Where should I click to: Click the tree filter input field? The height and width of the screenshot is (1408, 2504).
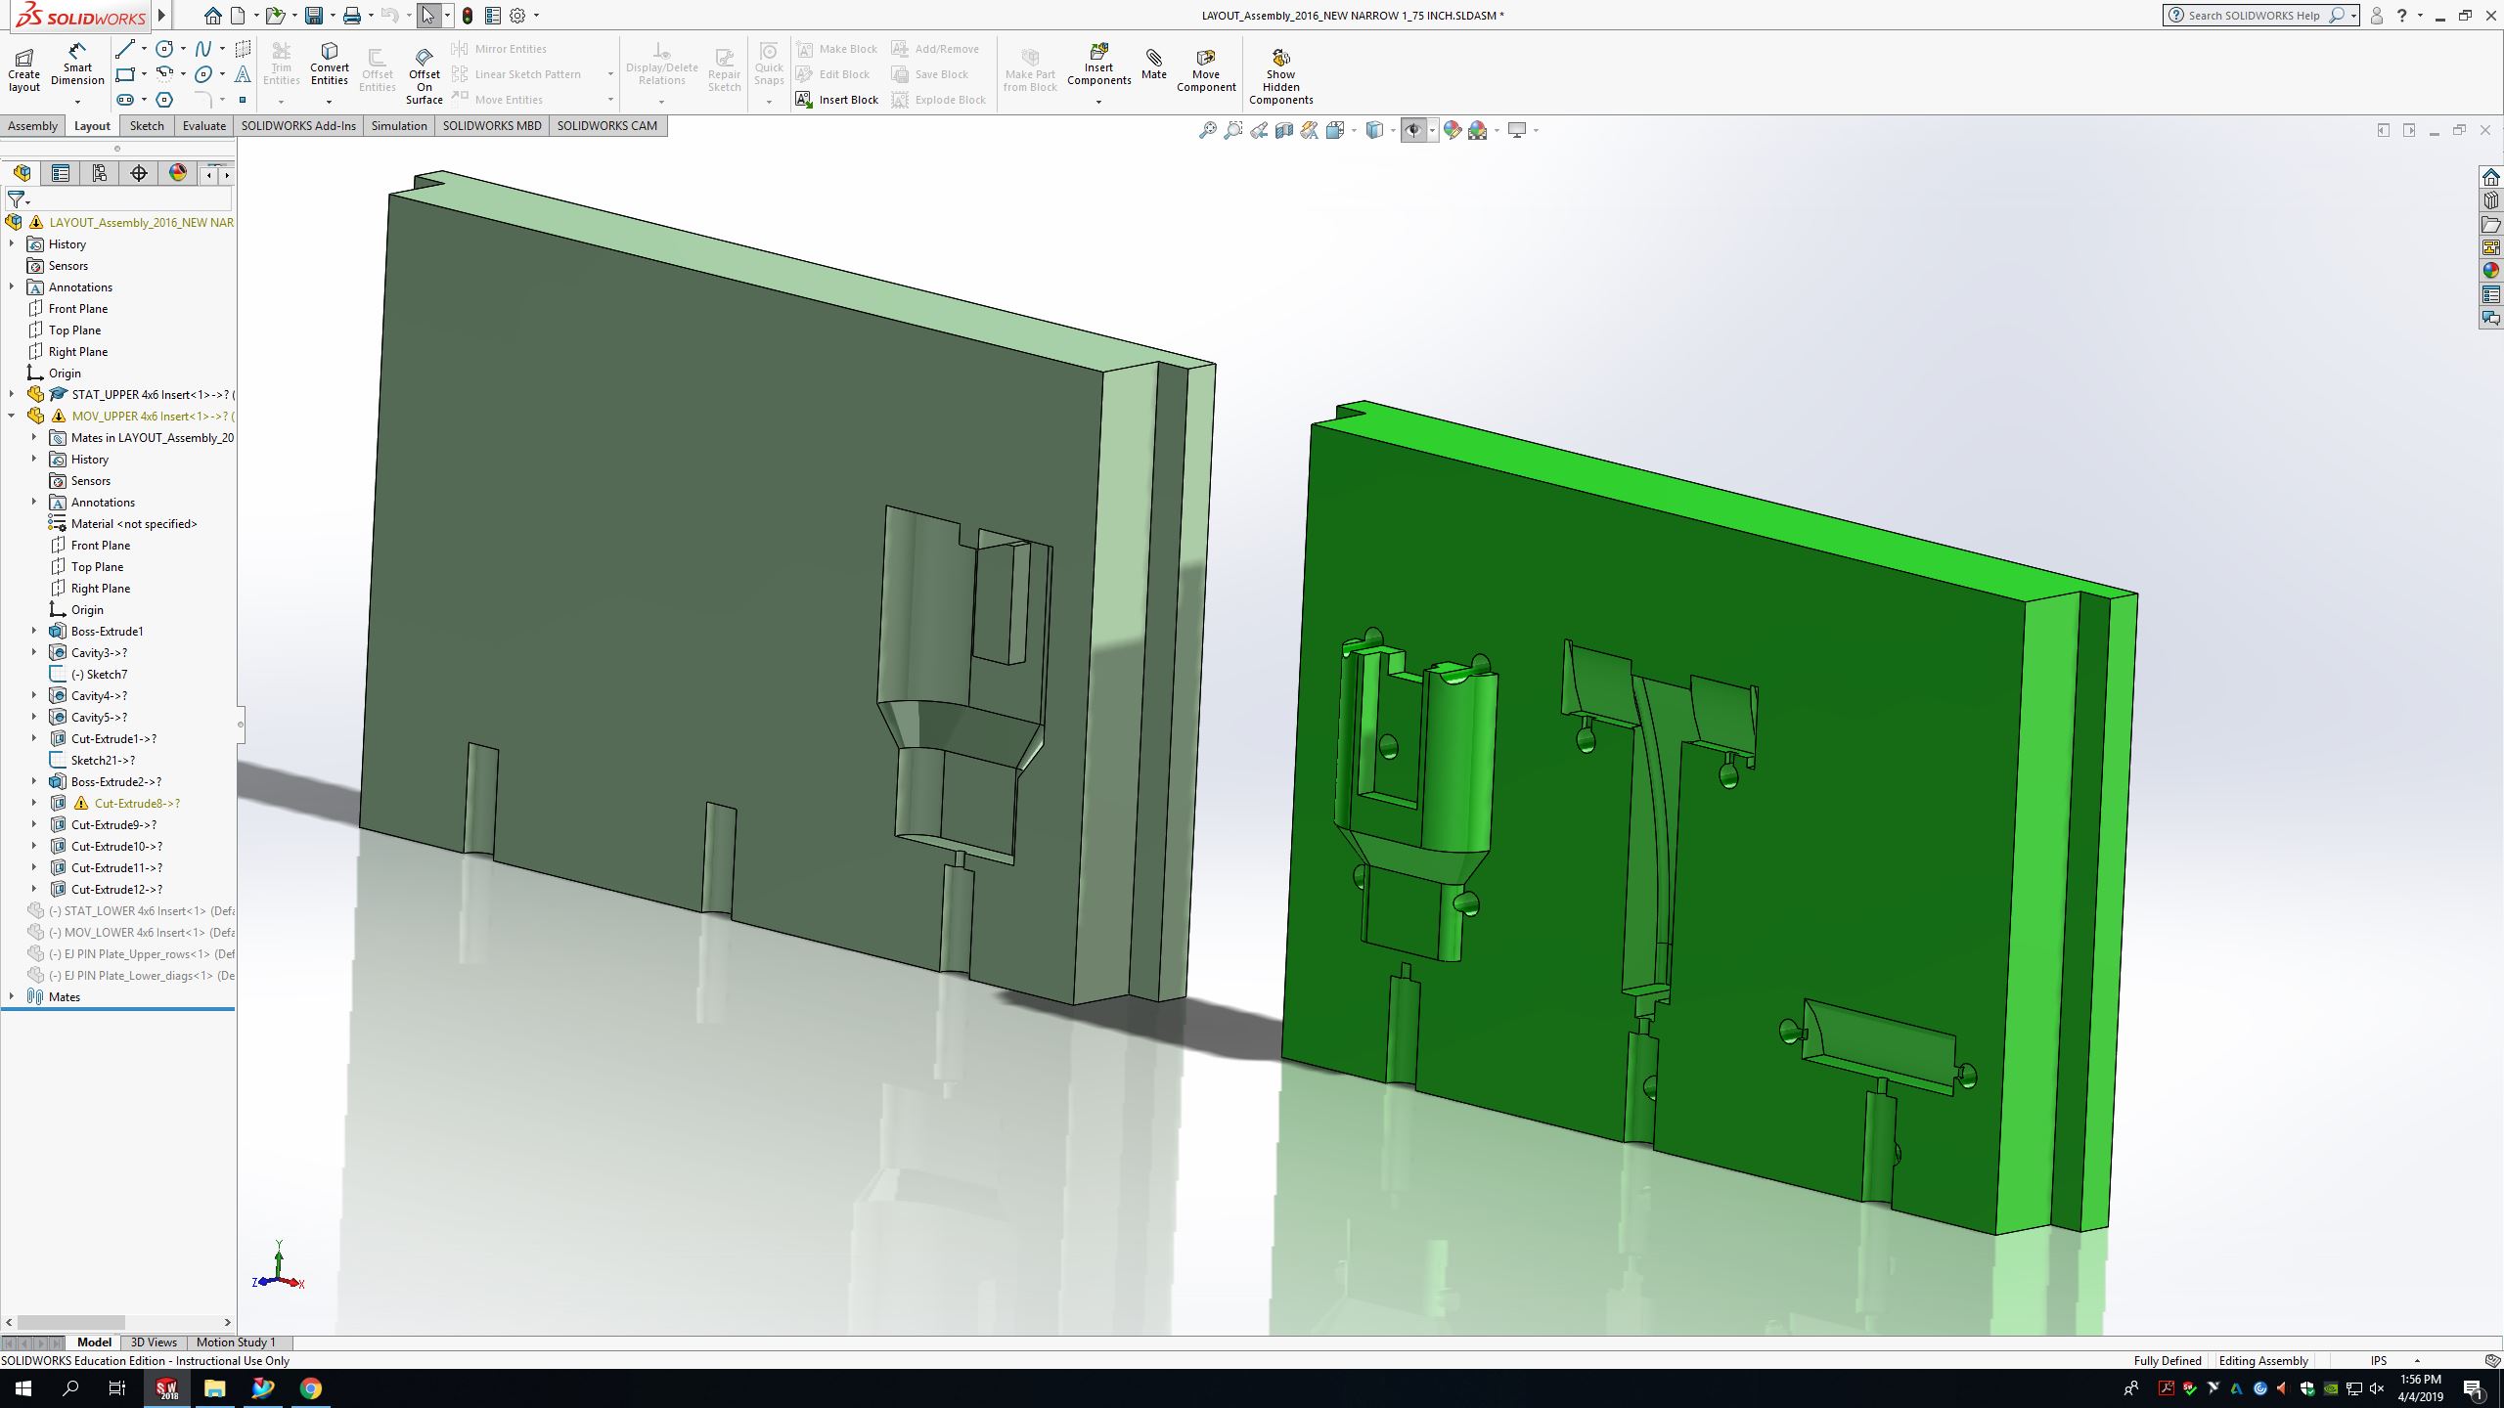[132, 199]
